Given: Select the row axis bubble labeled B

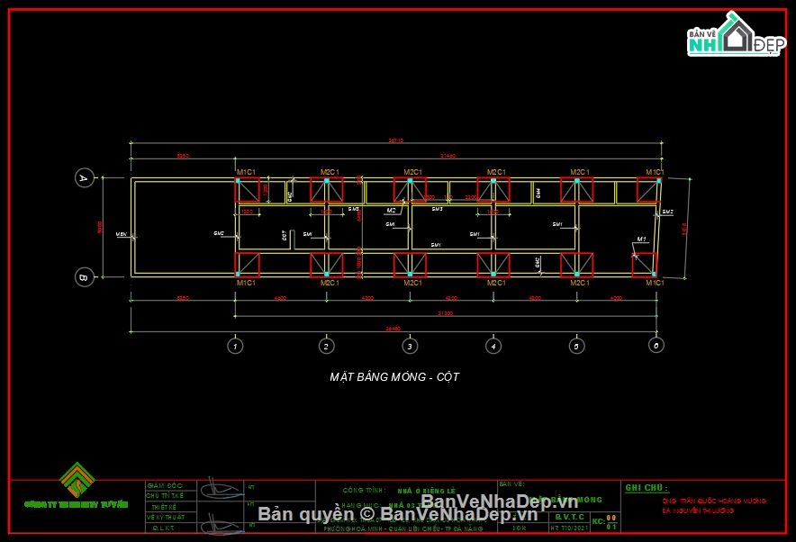Looking at the screenshot, I should point(84,277).
